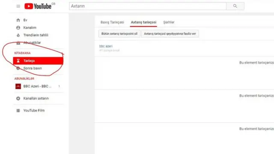Switch to the Axtarış tarixçəsi tab
The height and width of the screenshot is (154, 274).
click(x=144, y=22)
